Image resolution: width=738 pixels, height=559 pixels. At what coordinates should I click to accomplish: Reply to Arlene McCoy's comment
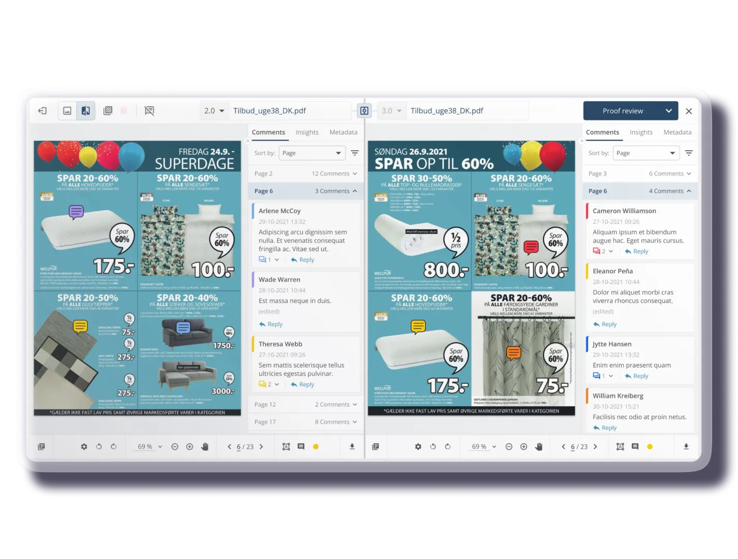coord(303,260)
